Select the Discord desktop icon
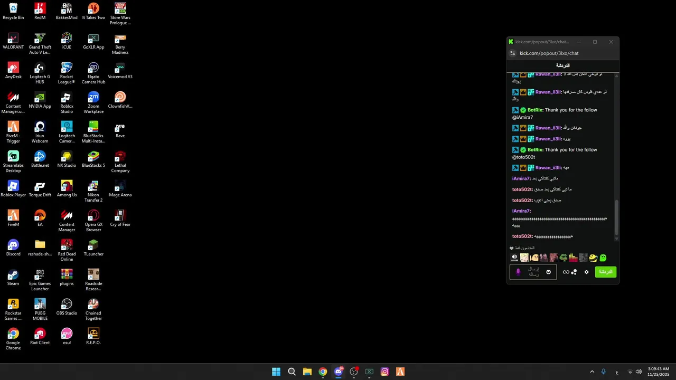 13,248
